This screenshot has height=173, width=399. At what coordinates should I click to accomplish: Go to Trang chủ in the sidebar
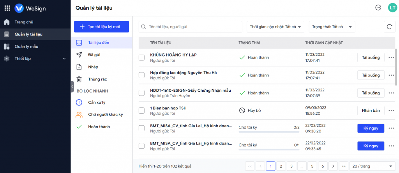[35, 22]
